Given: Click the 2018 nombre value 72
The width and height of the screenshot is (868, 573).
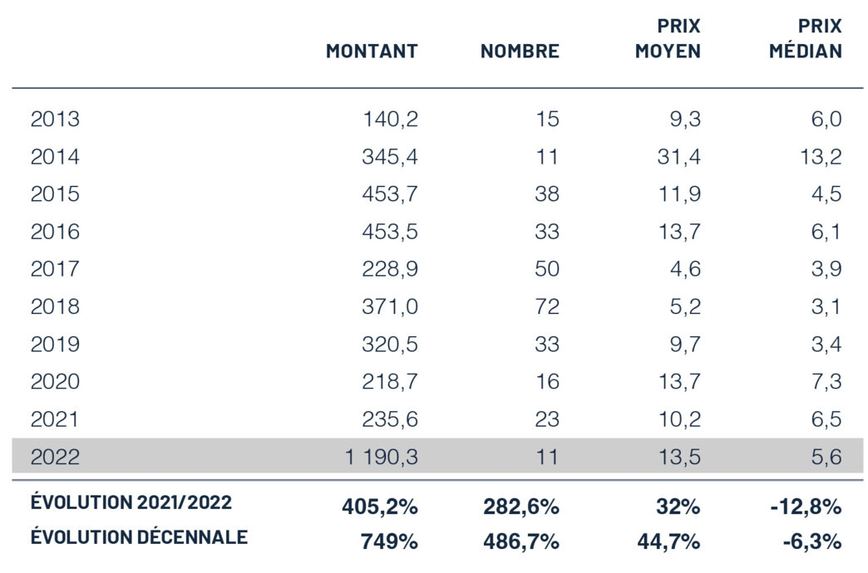Looking at the screenshot, I should click(x=546, y=306).
